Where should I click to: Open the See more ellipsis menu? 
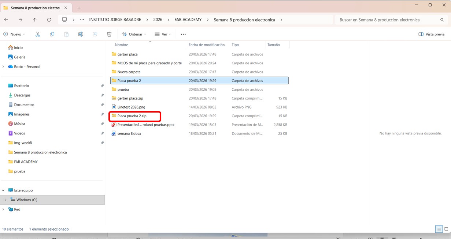click(x=183, y=34)
